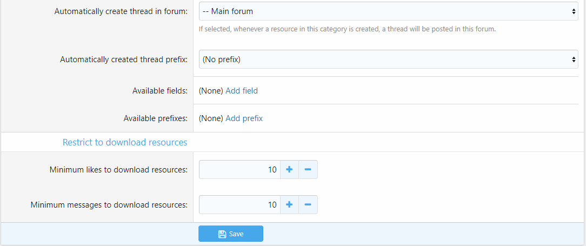Focus the minimum messages number field
Image resolution: width=586 pixels, height=246 pixels.
[x=239, y=205]
